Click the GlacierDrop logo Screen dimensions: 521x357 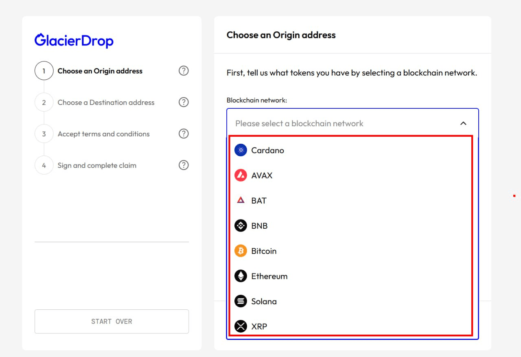click(74, 40)
